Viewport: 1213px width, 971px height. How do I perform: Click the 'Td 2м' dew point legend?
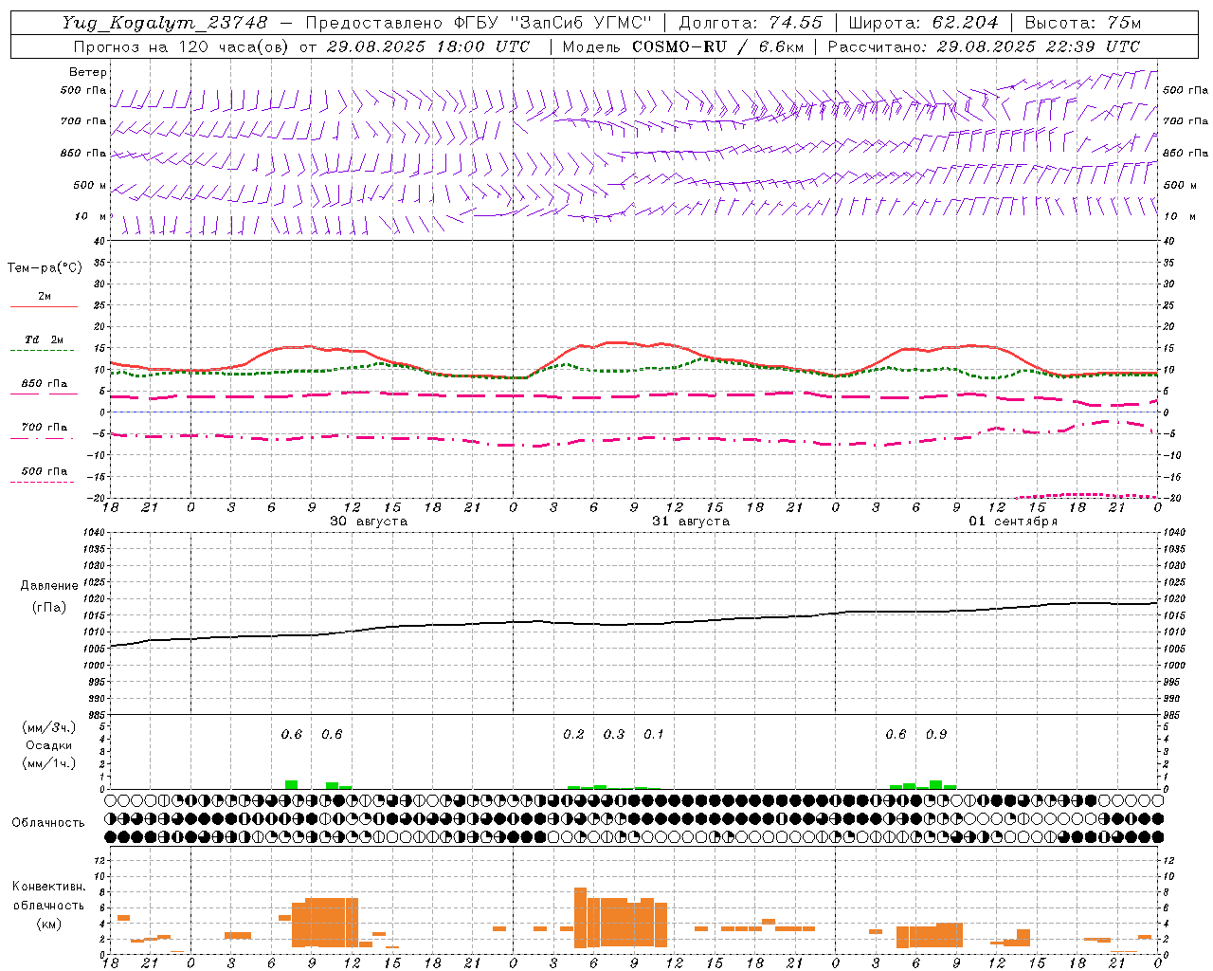pos(44,339)
